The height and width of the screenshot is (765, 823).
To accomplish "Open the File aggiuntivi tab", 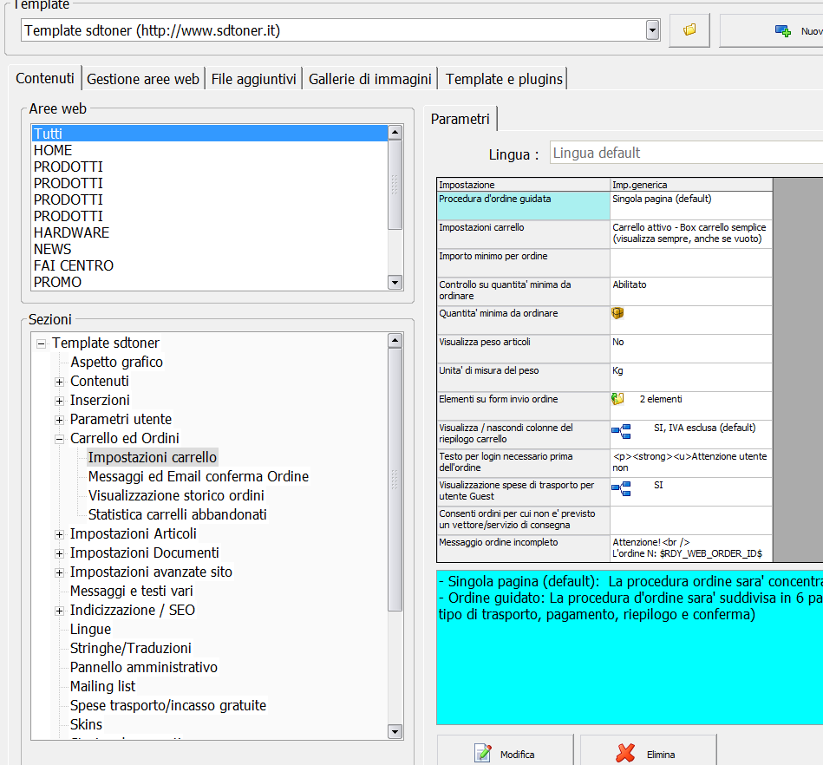I will point(253,79).
